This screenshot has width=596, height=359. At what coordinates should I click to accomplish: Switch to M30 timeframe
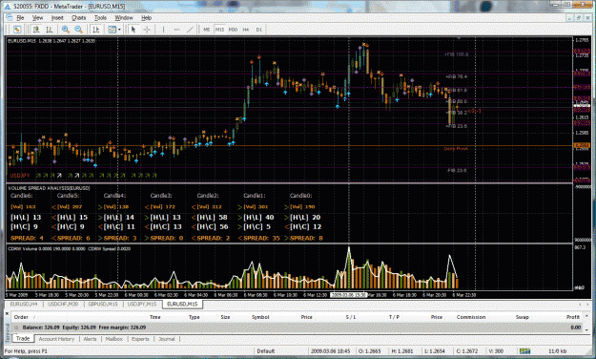pyautogui.click(x=233, y=30)
